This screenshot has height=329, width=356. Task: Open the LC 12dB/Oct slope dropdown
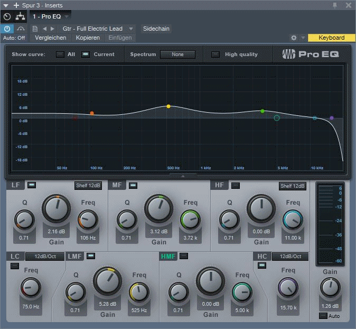tap(45, 257)
